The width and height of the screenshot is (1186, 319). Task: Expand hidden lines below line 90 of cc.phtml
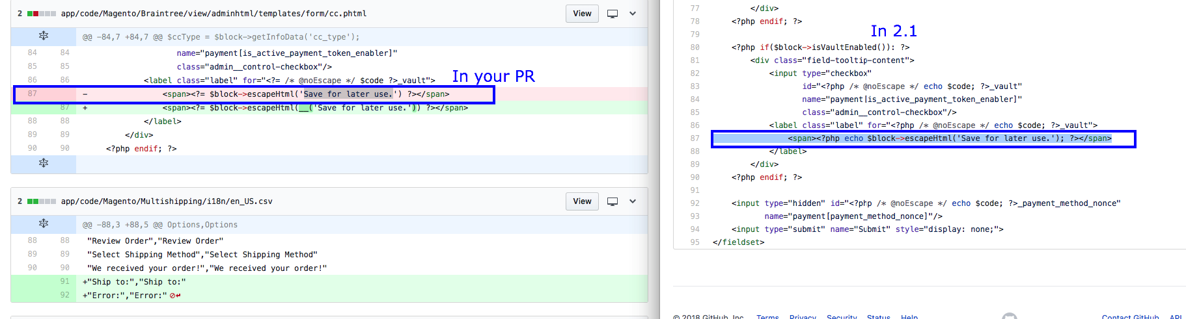coord(44,163)
